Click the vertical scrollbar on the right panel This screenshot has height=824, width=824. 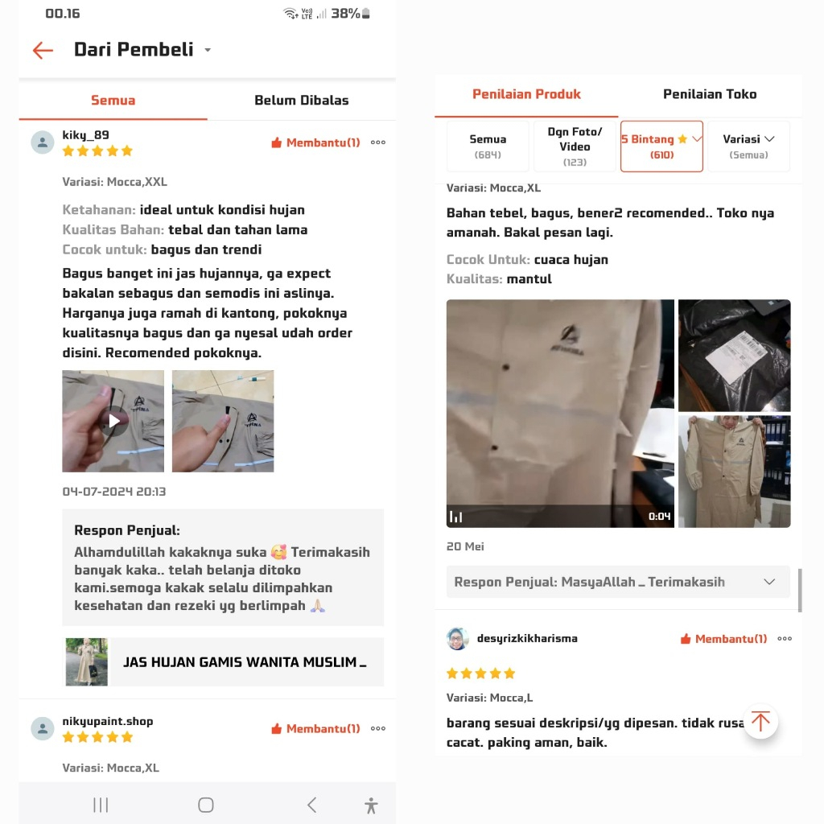800,590
